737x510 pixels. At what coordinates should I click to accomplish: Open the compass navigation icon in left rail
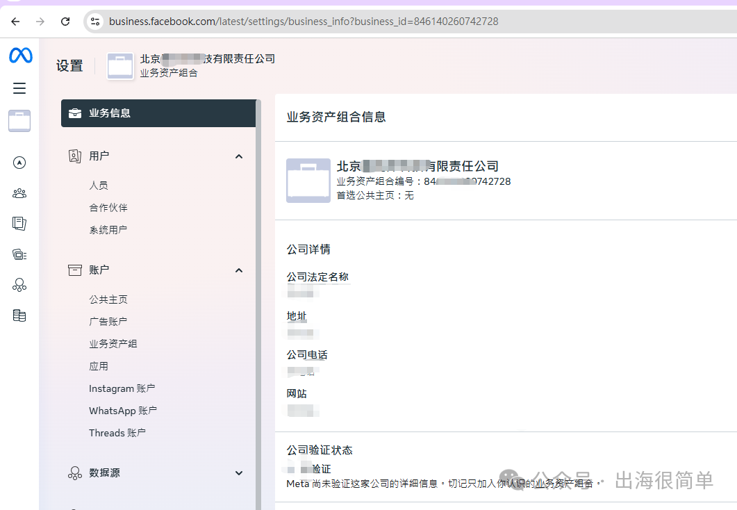coord(19,163)
